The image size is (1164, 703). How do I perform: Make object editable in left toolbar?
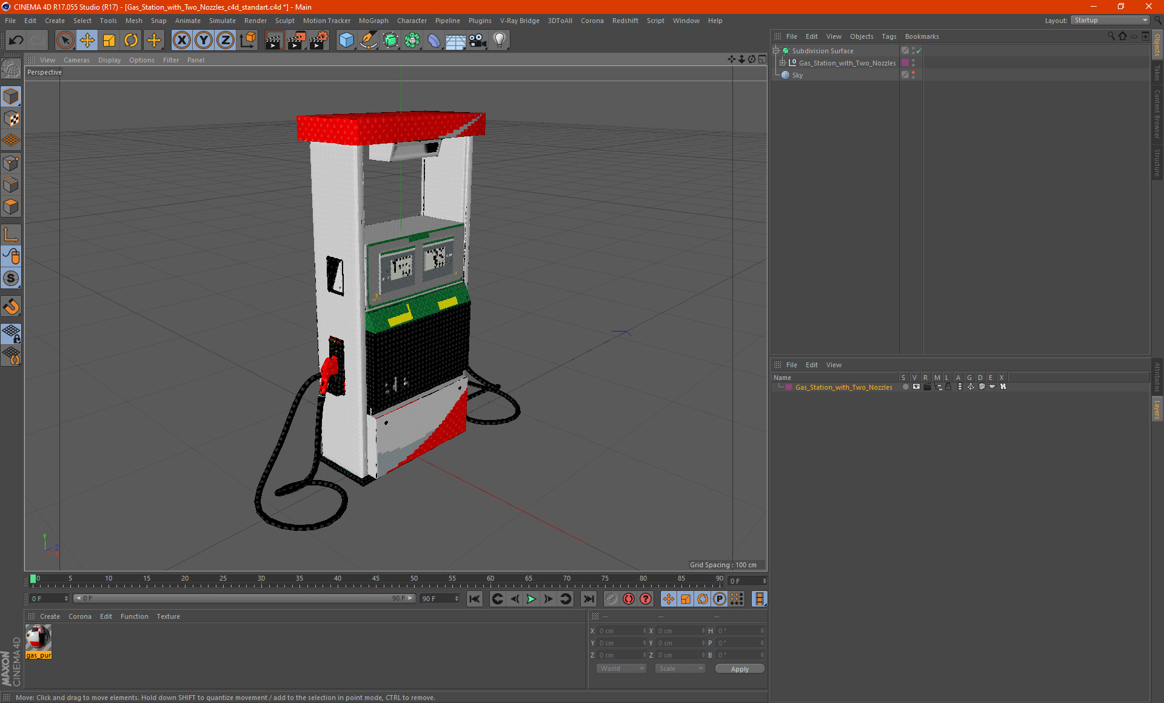click(11, 70)
